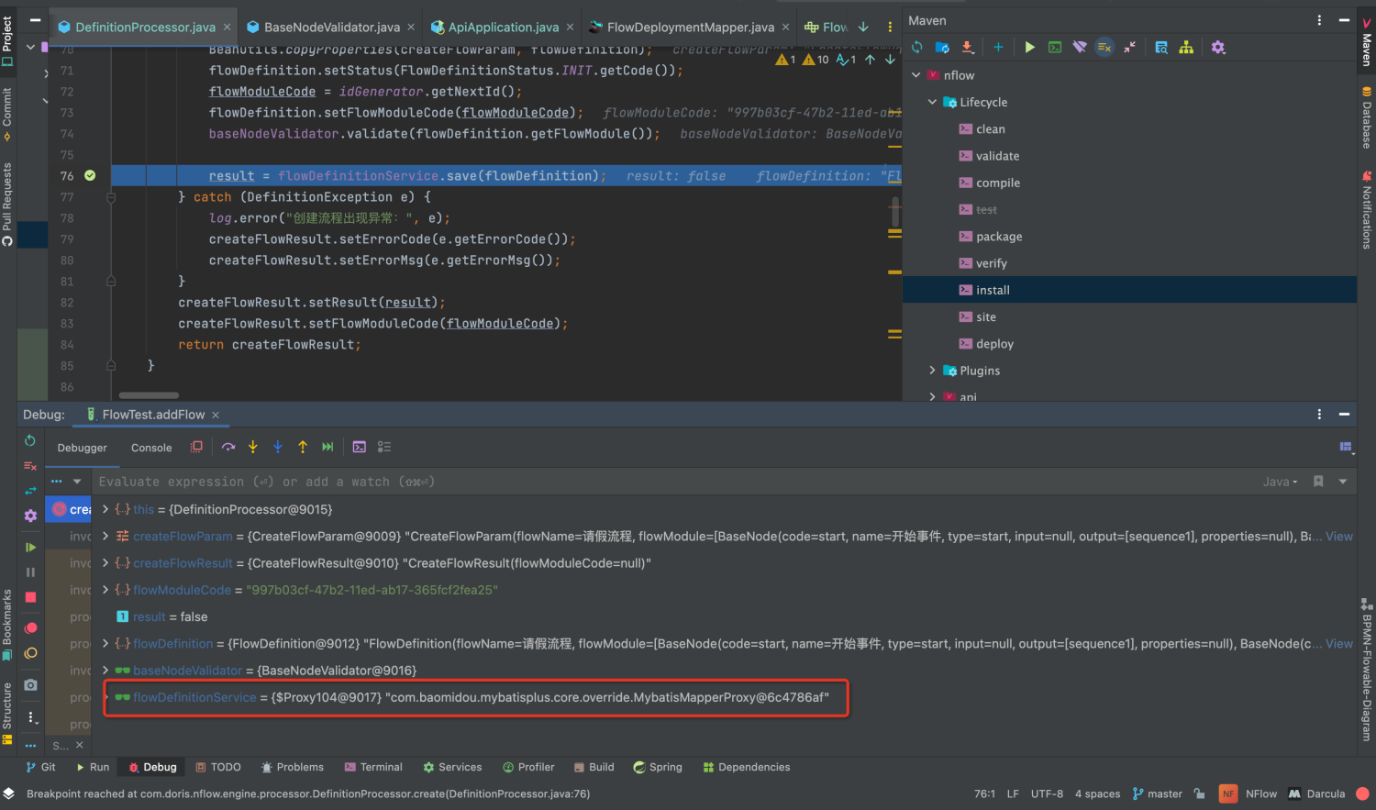This screenshot has height=810, width=1376.
Task: Reload all Maven projects
Action: (x=917, y=47)
